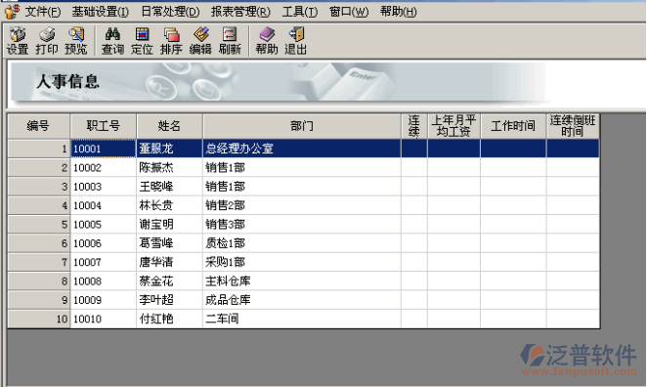This screenshot has width=647, height=387.
Task: Click the 姓名 column header
Action: coord(169,126)
